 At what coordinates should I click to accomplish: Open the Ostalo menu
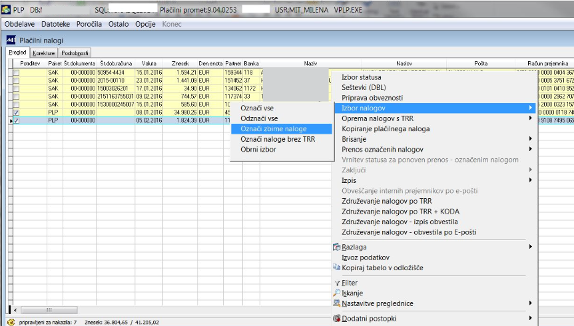tap(119, 24)
